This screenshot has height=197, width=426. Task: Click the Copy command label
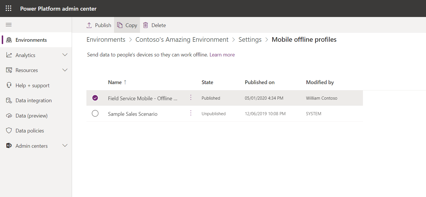click(x=131, y=25)
